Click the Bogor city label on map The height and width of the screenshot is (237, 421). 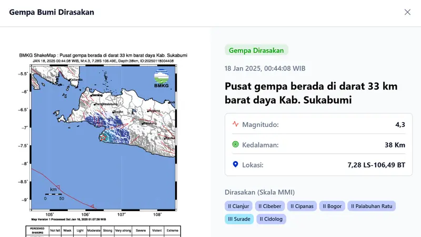[118, 112]
